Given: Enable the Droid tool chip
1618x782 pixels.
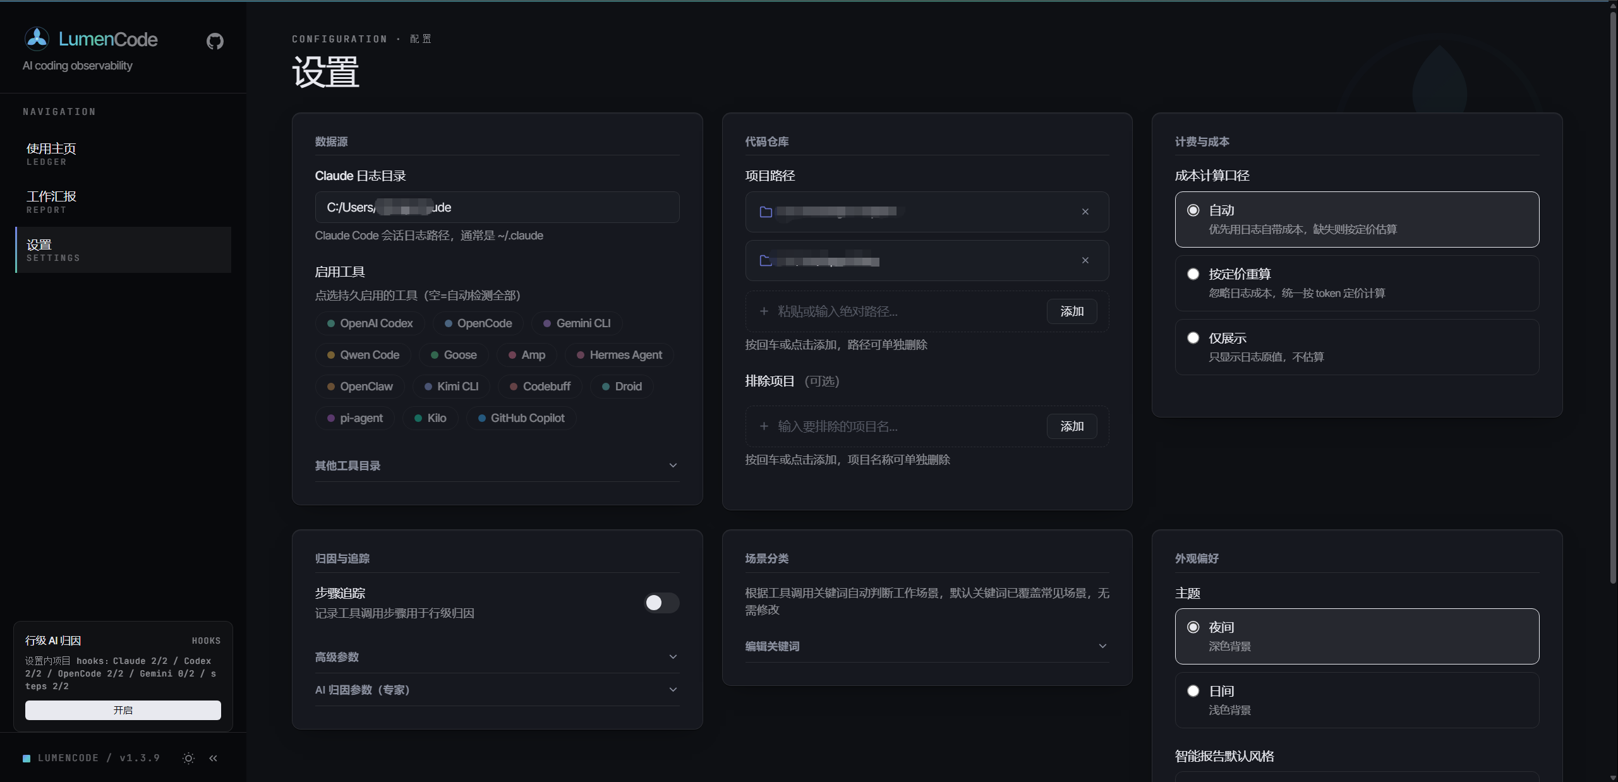Looking at the screenshot, I should coord(622,387).
